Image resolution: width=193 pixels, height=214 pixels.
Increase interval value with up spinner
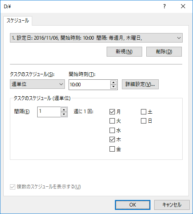[64, 110]
